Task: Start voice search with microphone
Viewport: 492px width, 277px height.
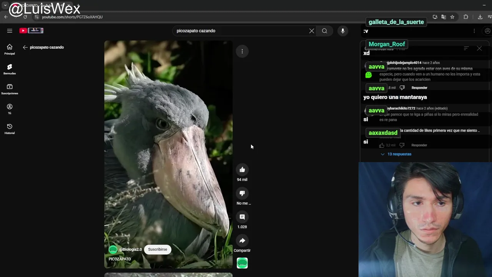Action: pyautogui.click(x=343, y=31)
